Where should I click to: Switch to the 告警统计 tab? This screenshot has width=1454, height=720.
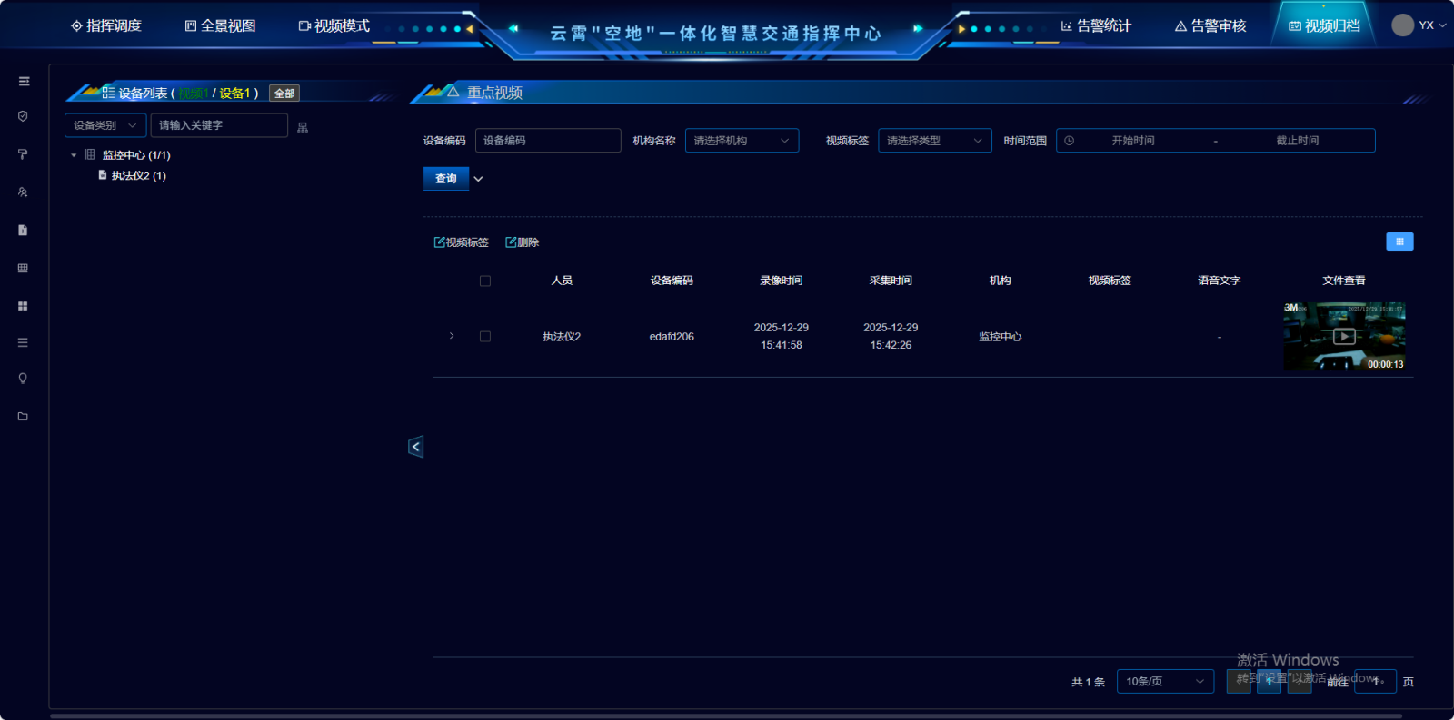[1096, 26]
